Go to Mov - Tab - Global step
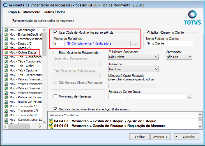Viewport: 205px width, 146px height. click(22, 66)
